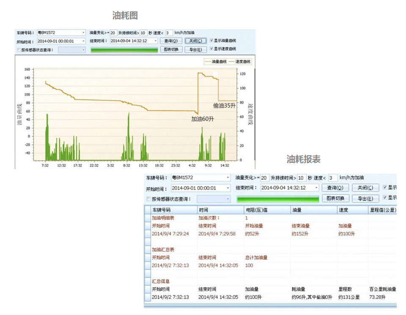Image resolution: width=406 pixels, height=315 pixels.
Task: Expand sensor state dropdown in chart window
Action: [83, 50]
